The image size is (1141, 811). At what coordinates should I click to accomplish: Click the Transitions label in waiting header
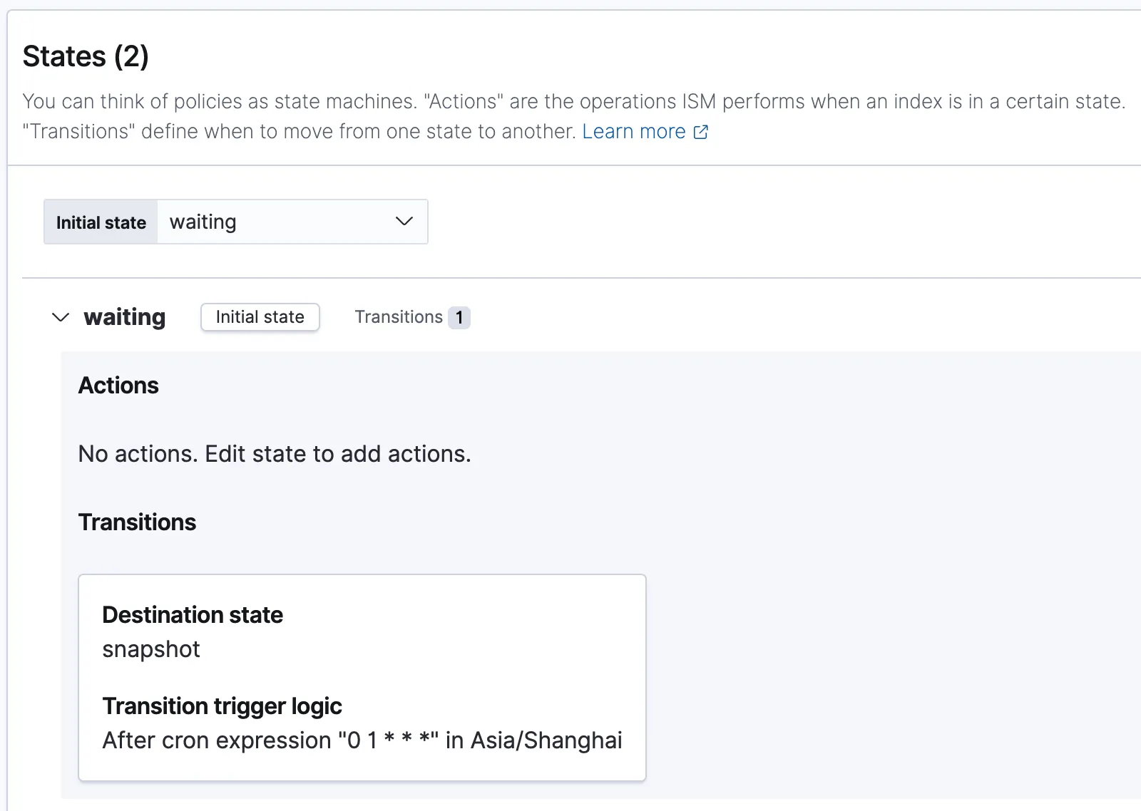399,317
